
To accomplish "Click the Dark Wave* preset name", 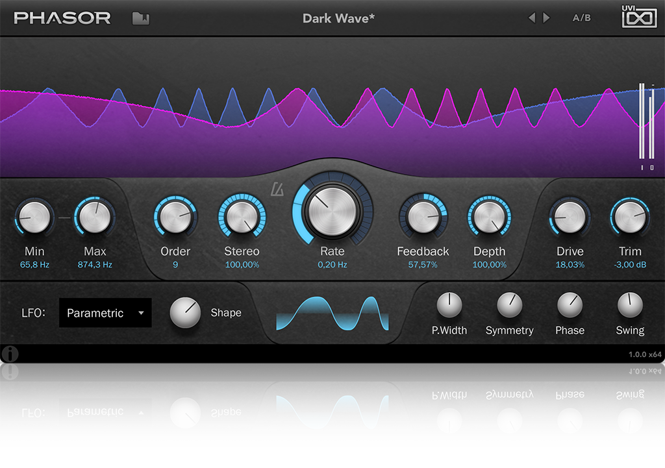I will tap(338, 18).
